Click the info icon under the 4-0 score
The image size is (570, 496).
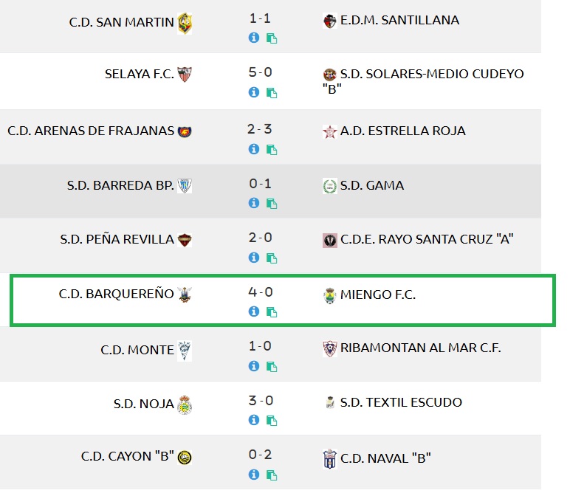pyautogui.click(x=254, y=311)
